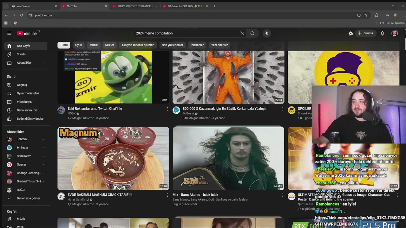This screenshot has width=406, height=228.
Task: Reload the page
Action: (x=22, y=15)
